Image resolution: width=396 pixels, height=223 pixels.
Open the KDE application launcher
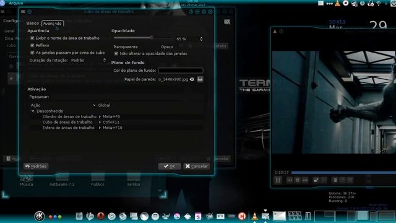tap(40, 216)
